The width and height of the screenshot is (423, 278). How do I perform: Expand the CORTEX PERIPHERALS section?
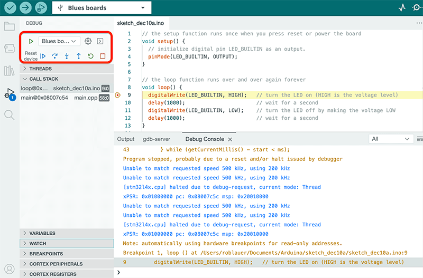[67, 264]
